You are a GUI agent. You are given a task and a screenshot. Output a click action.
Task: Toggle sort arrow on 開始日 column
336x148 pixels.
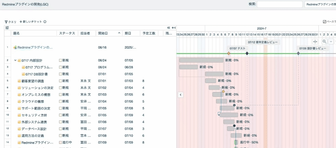coord(119,33)
